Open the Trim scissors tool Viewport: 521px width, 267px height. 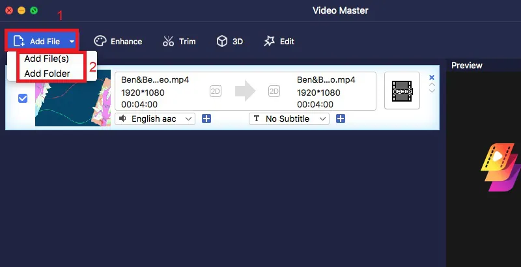click(179, 42)
